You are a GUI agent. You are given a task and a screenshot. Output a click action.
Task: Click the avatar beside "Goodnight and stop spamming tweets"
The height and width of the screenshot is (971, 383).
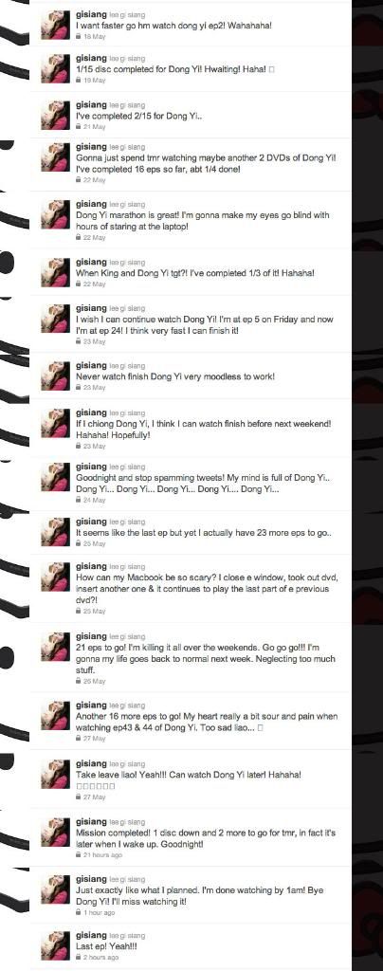(55, 477)
